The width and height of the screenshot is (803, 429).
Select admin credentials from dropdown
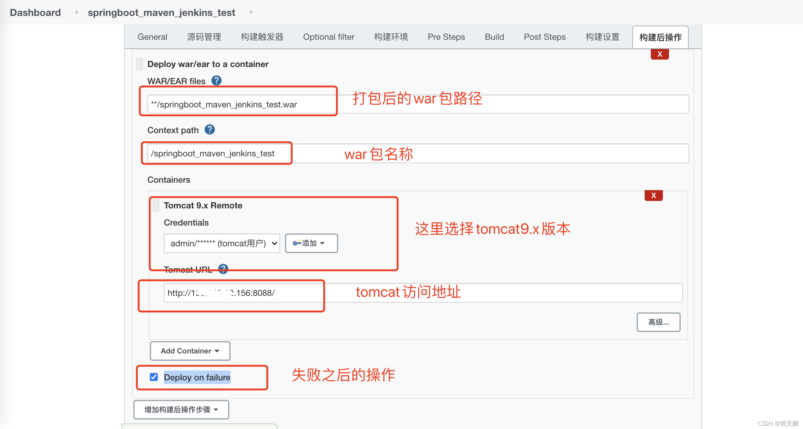(x=221, y=243)
